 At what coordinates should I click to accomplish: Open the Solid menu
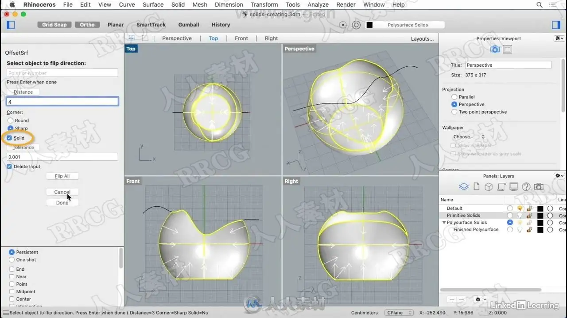point(178,4)
